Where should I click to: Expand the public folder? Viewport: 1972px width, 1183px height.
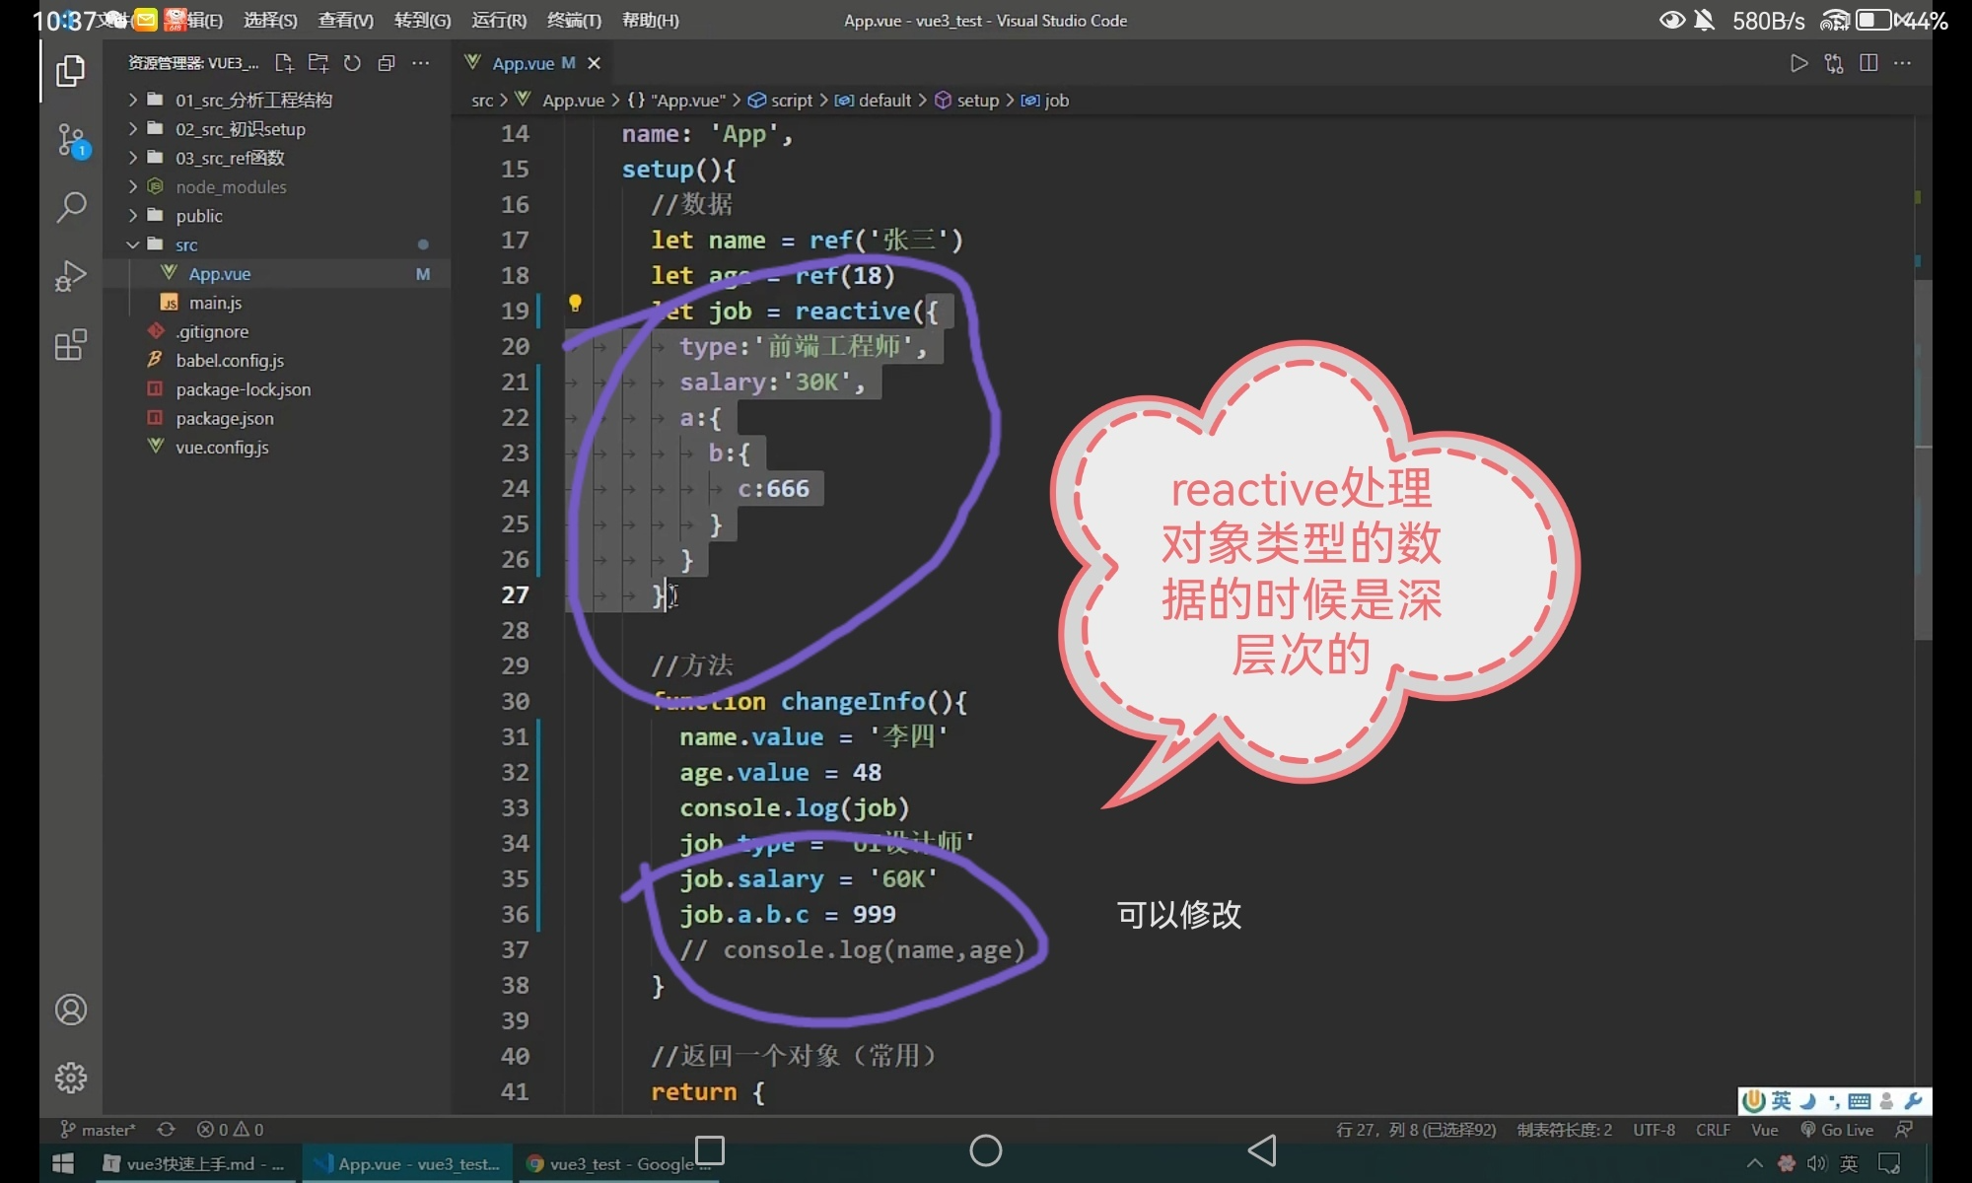coord(199,216)
